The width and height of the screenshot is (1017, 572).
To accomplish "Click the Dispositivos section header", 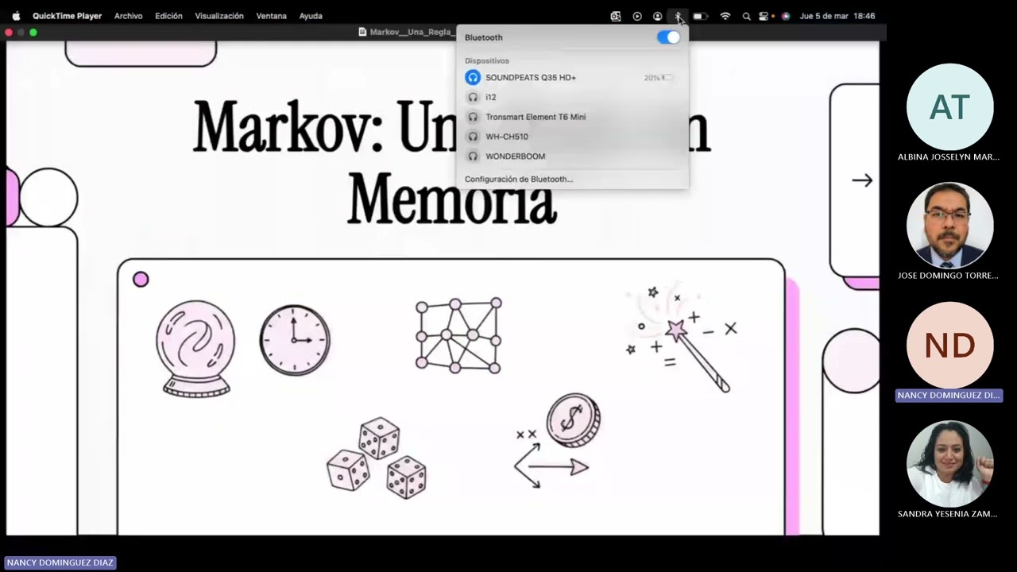I will [487, 60].
